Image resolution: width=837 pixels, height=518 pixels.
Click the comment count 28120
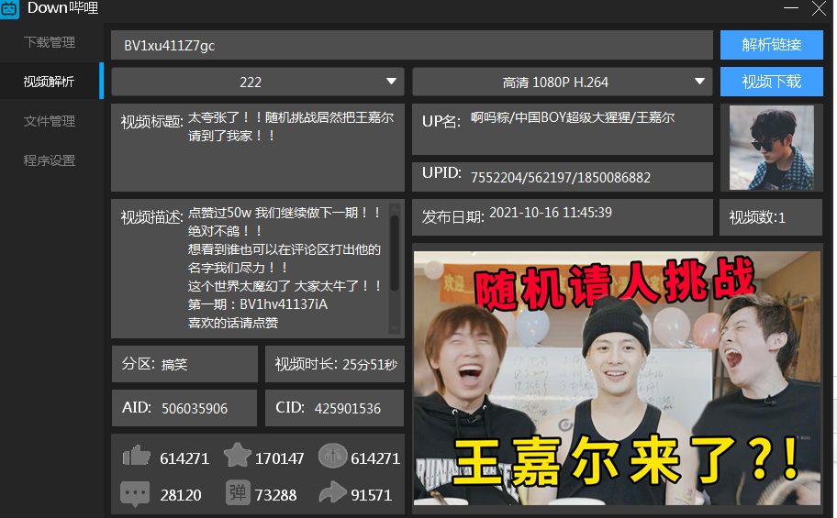pyautogui.click(x=181, y=496)
